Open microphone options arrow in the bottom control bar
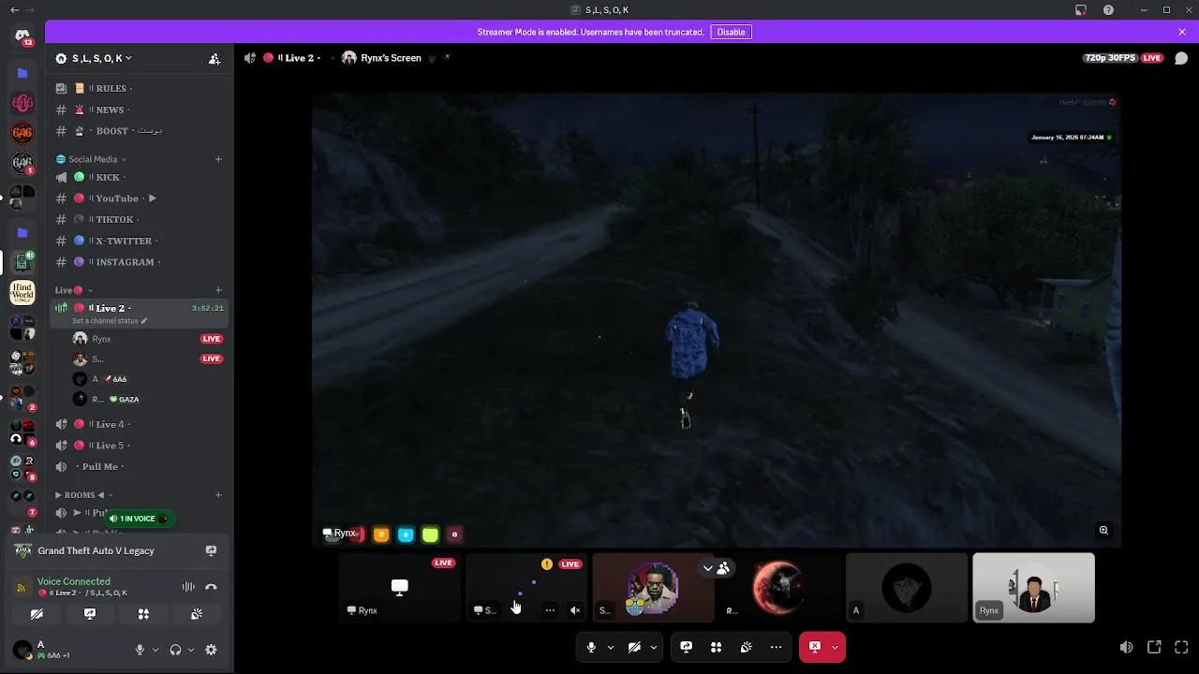Image resolution: width=1199 pixels, height=674 pixels. (611, 647)
